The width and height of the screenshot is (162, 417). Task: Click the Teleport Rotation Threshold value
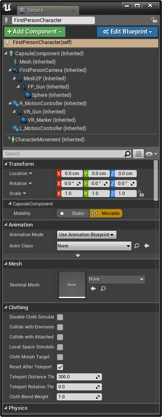tap(79, 387)
